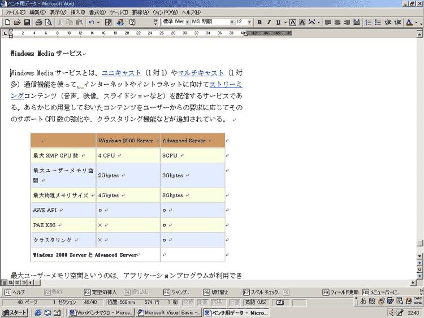Center align the text

(x=338, y=22)
